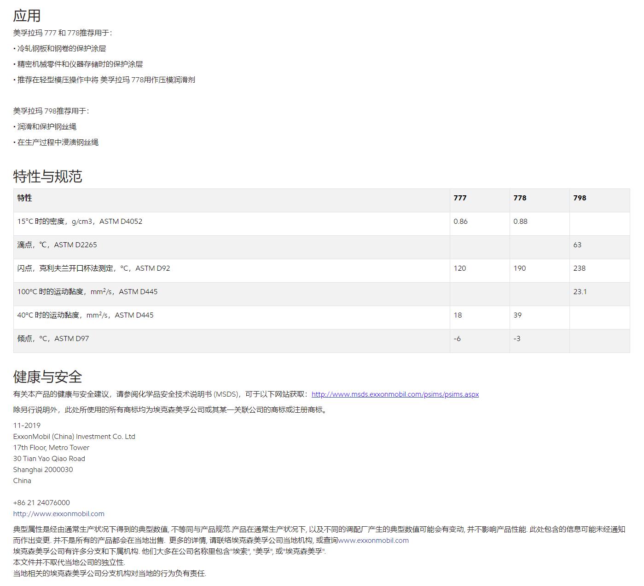Click the line 美孚拉玛 777 和 778推荐用于

63,33
